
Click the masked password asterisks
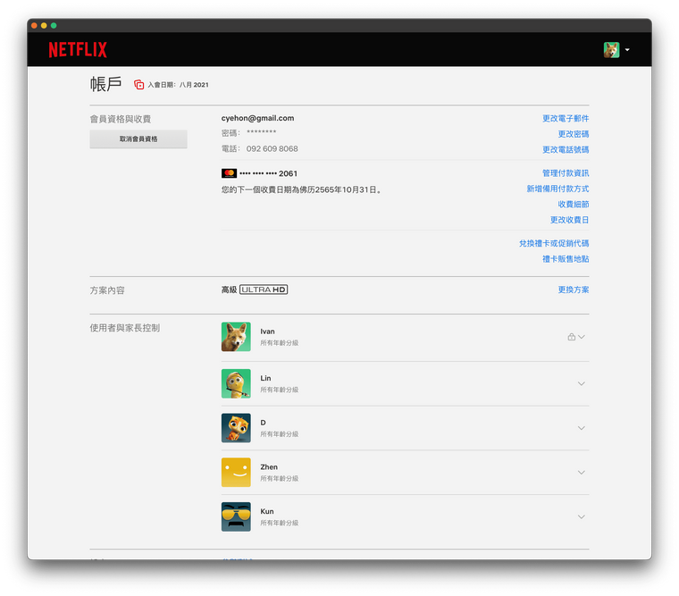tap(261, 132)
